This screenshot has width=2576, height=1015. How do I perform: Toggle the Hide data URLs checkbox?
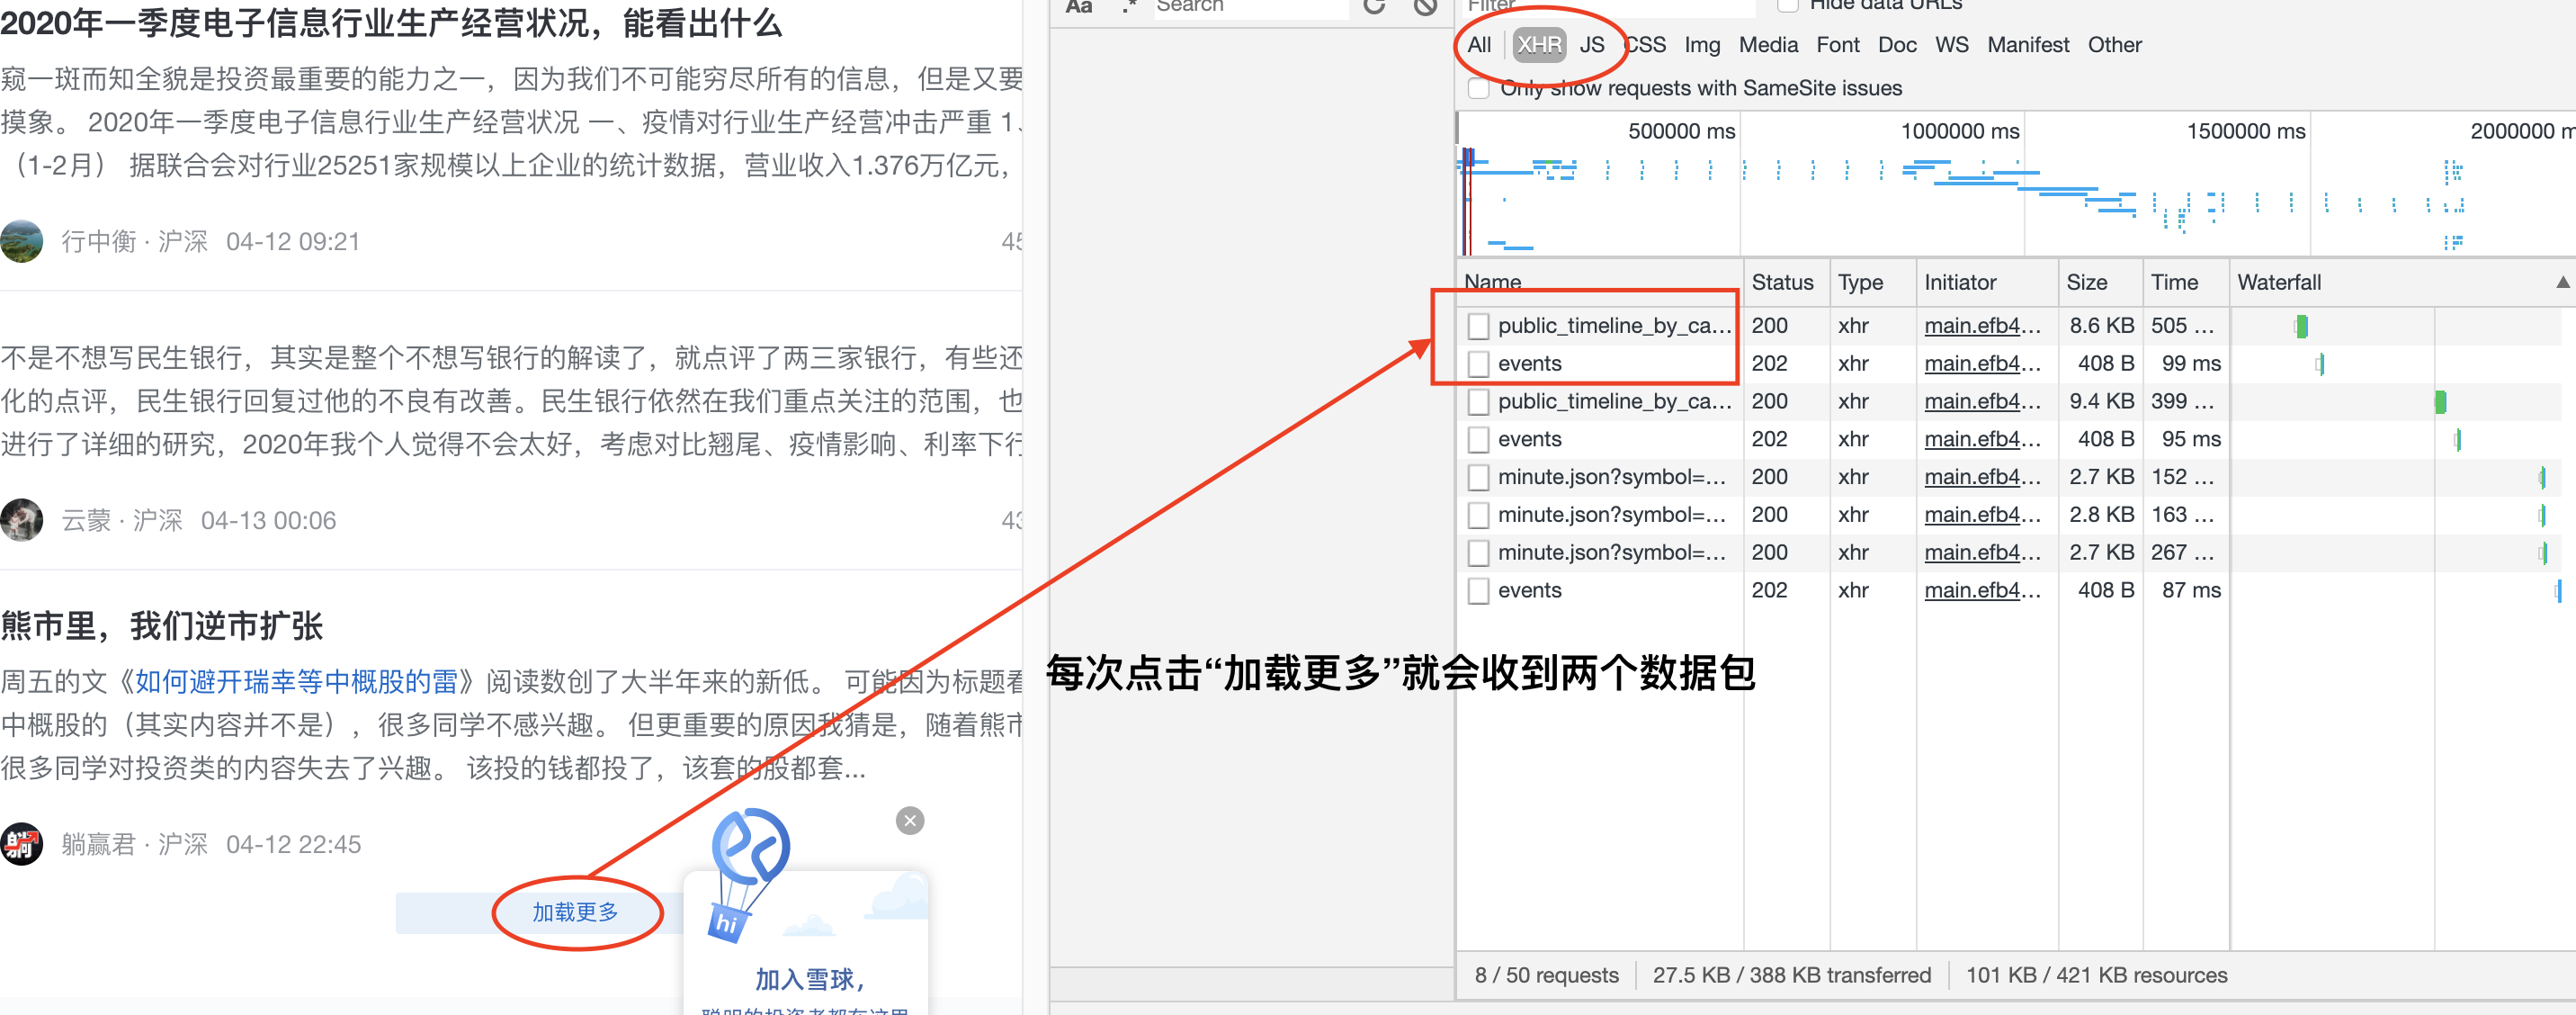coord(1788,4)
